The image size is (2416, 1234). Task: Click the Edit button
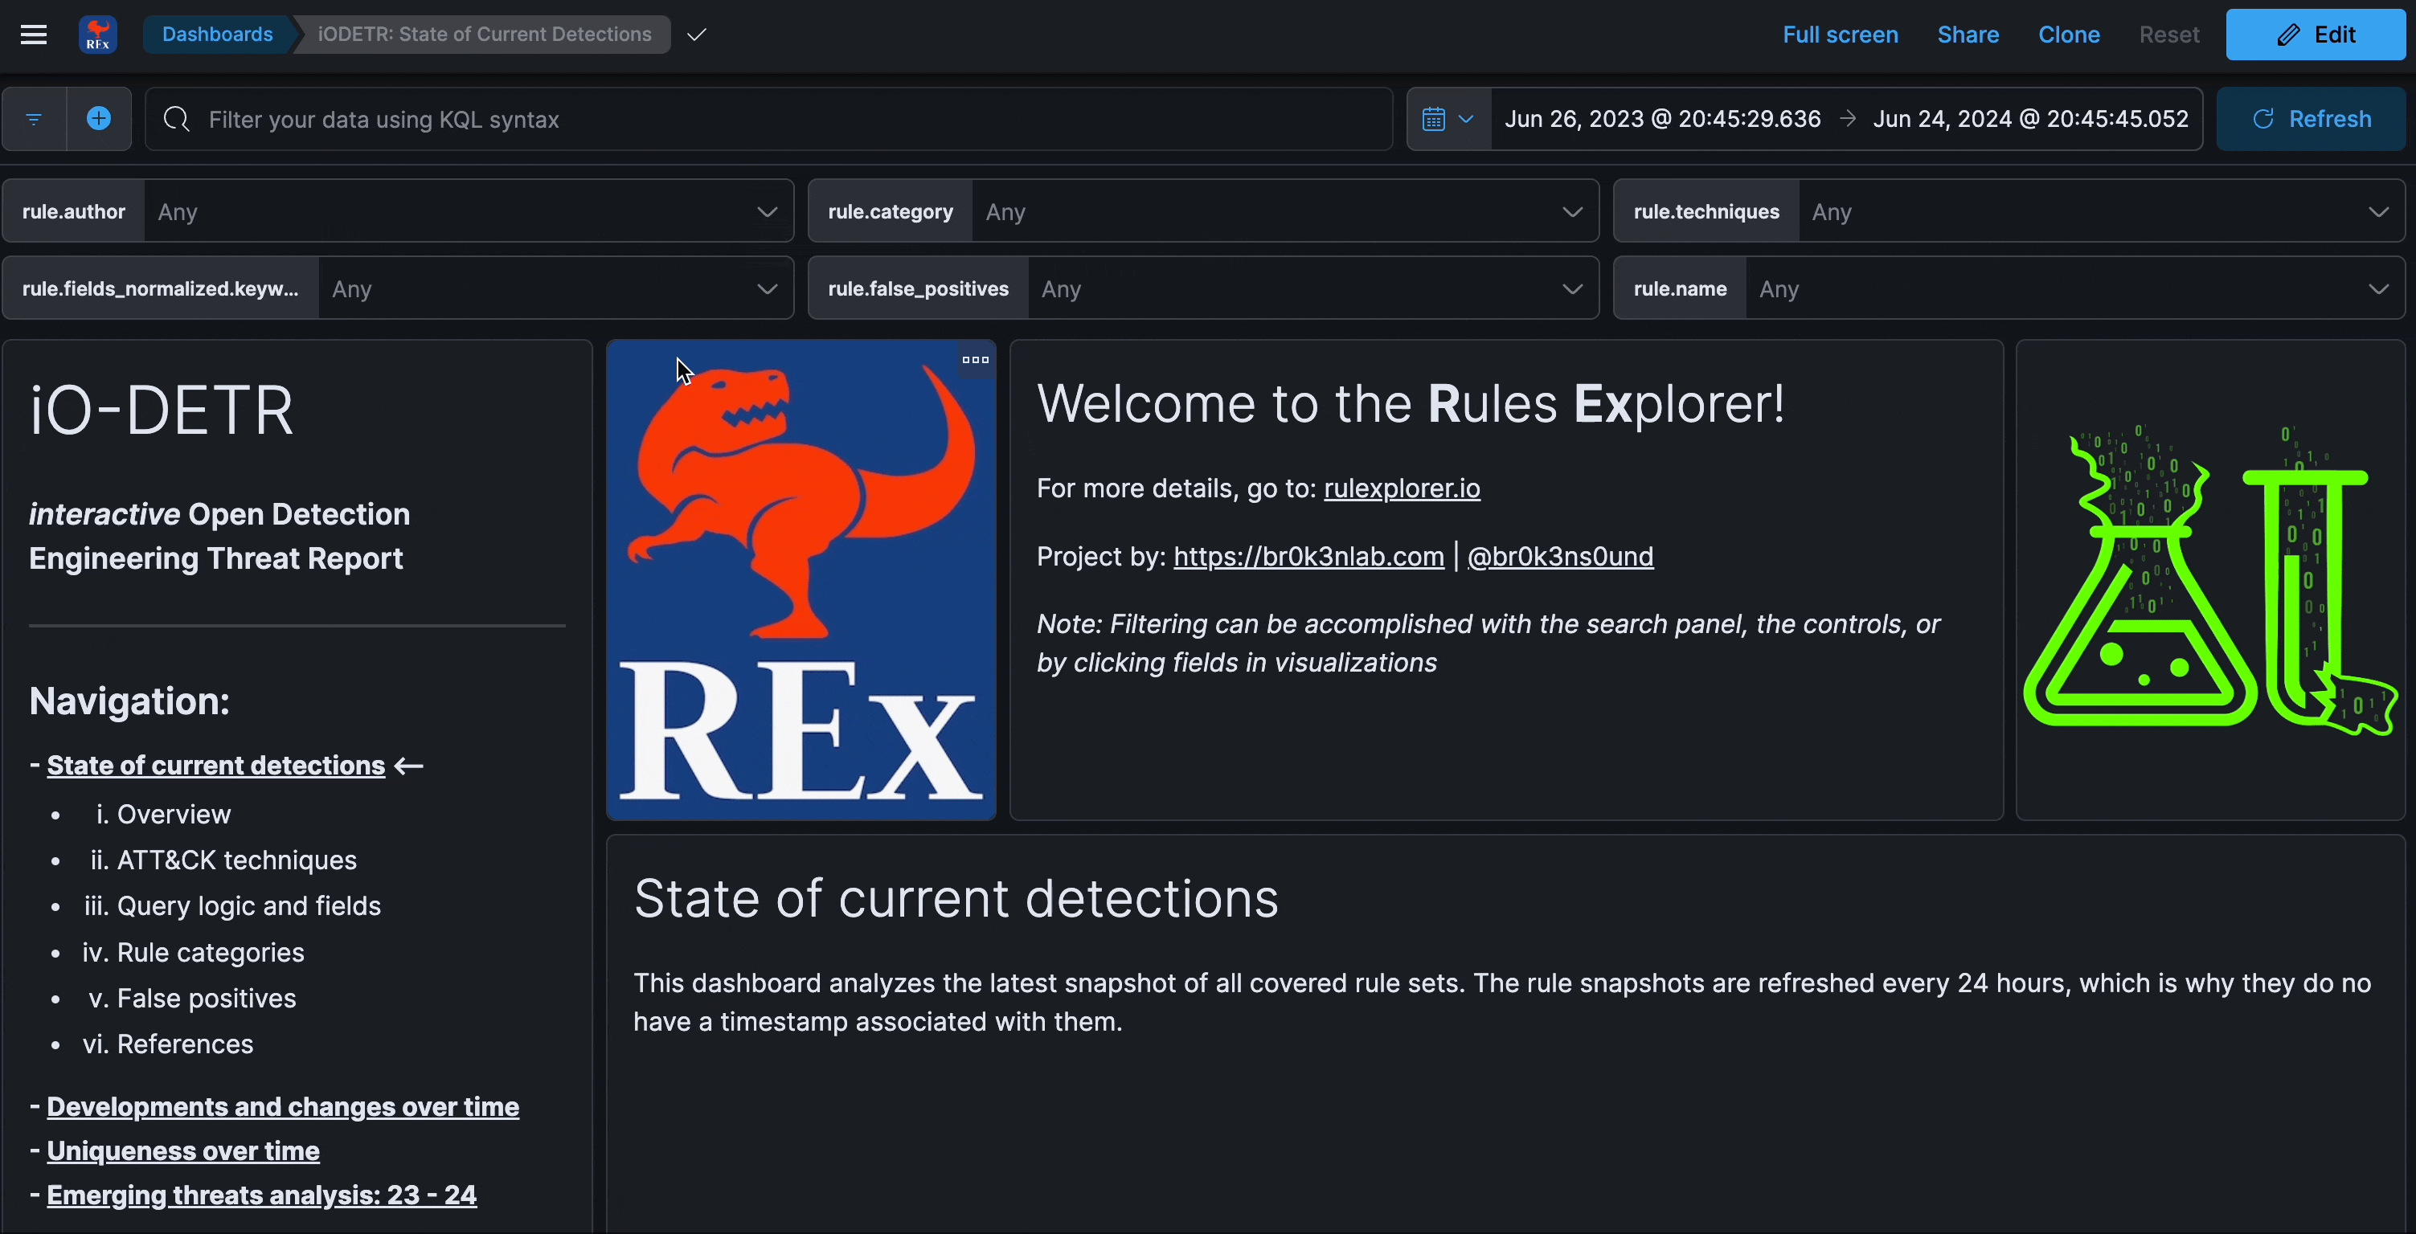click(2315, 35)
